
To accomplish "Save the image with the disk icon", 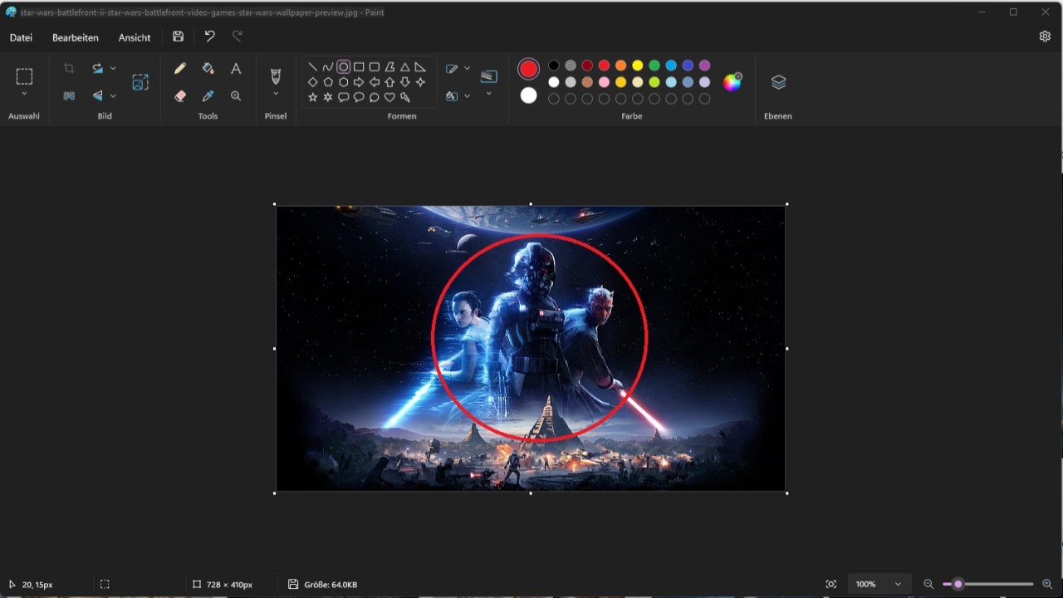I will point(179,37).
